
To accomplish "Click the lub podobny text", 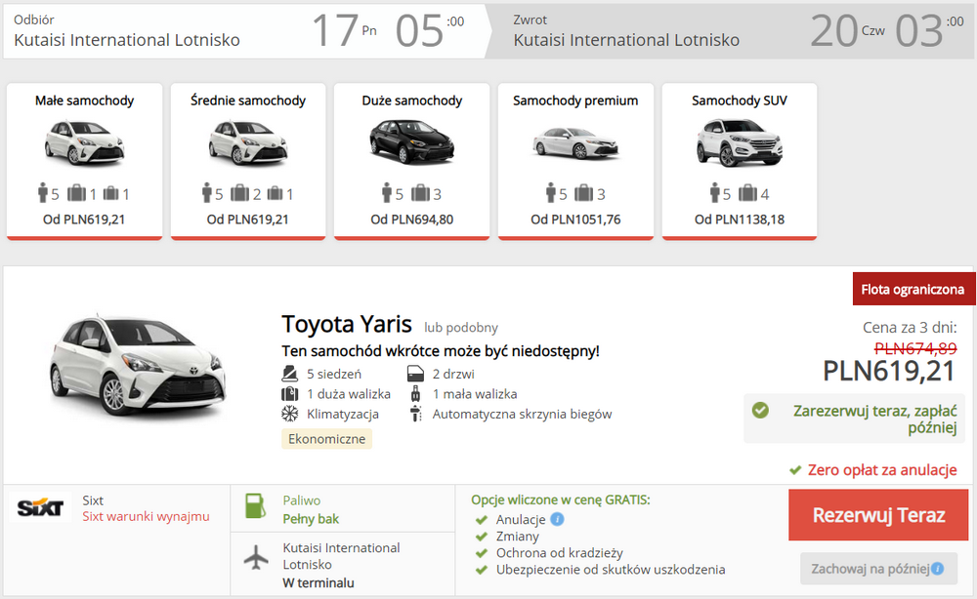I will [x=461, y=328].
